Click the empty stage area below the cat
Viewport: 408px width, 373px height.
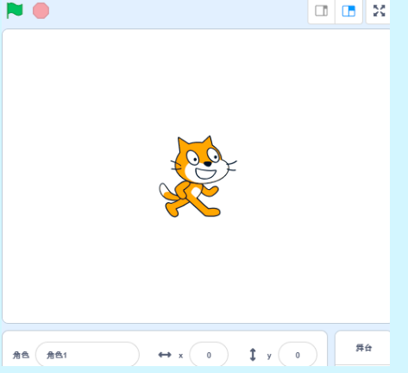click(x=196, y=269)
